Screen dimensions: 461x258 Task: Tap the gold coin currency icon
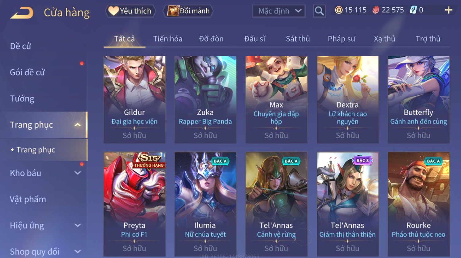point(339,10)
